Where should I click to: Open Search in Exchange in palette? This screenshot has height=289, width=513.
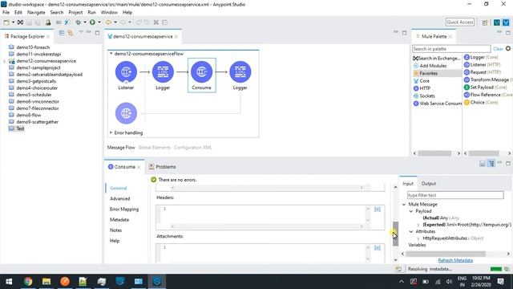tap(436, 59)
